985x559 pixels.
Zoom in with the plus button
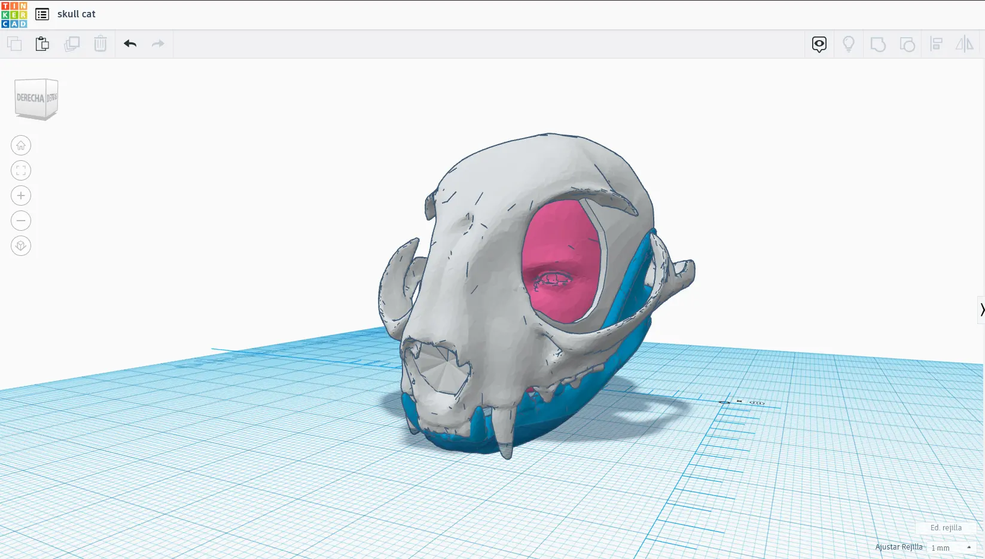[21, 196]
